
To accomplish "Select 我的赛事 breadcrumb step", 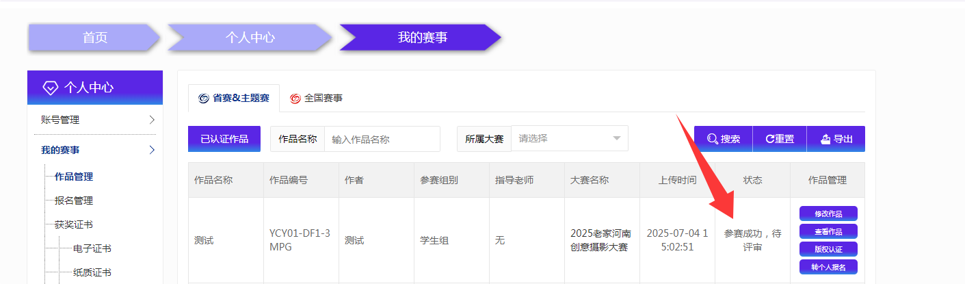I will tap(422, 38).
